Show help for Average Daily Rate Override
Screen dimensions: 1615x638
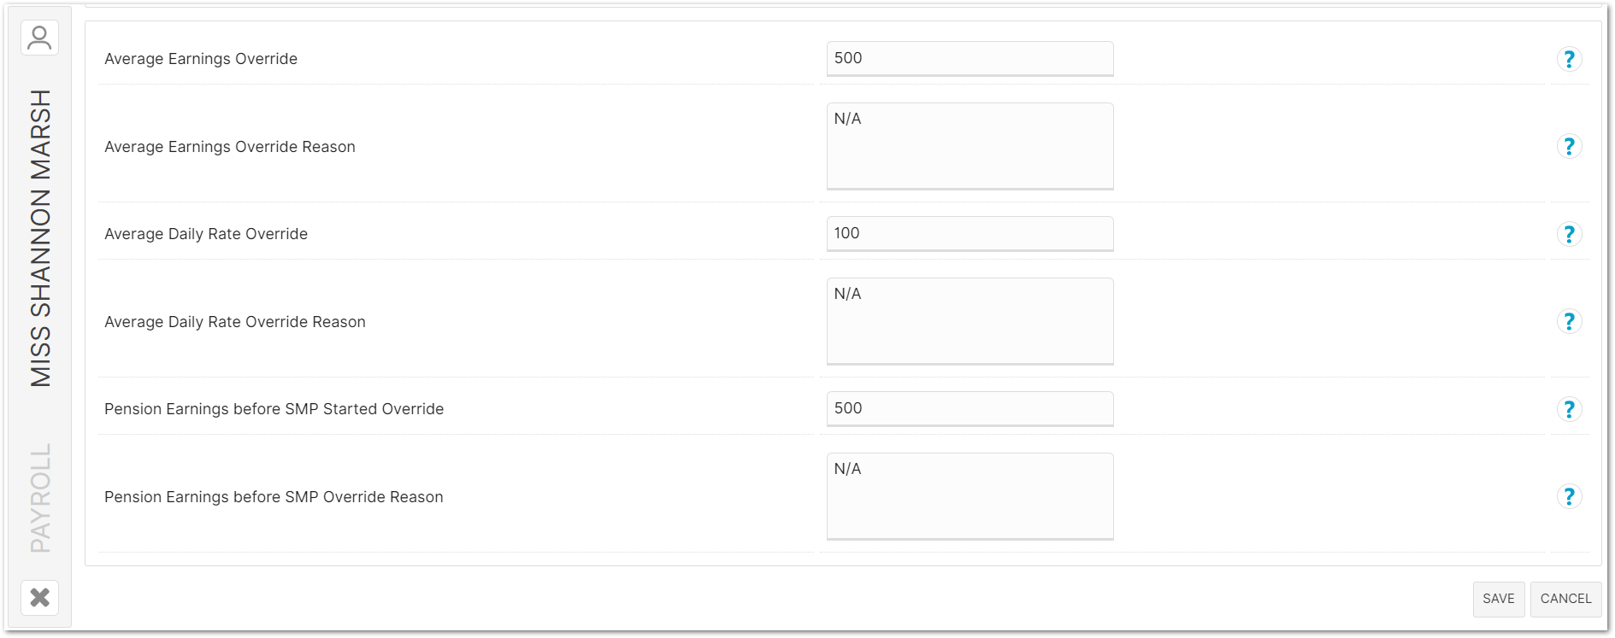(1569, 234)
